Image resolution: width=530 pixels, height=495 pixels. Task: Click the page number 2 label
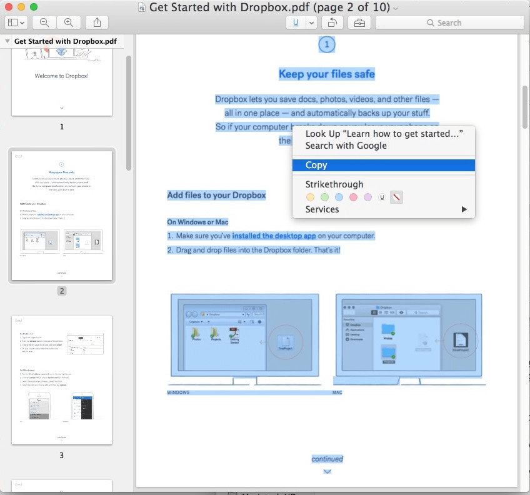61,291
